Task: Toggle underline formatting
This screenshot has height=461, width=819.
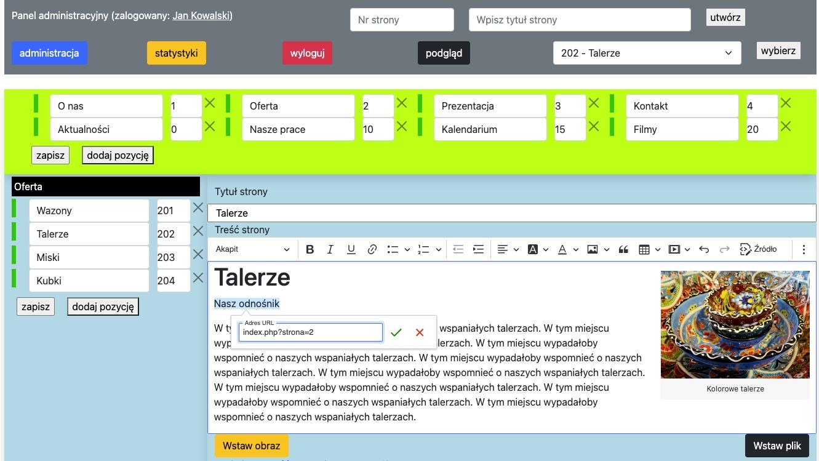Action: (351, 249)
